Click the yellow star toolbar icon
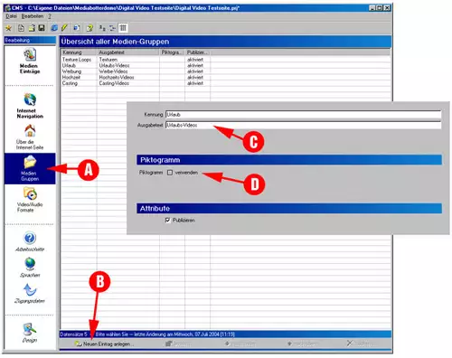Screen dimensions: 452x358 pos(8,28)
